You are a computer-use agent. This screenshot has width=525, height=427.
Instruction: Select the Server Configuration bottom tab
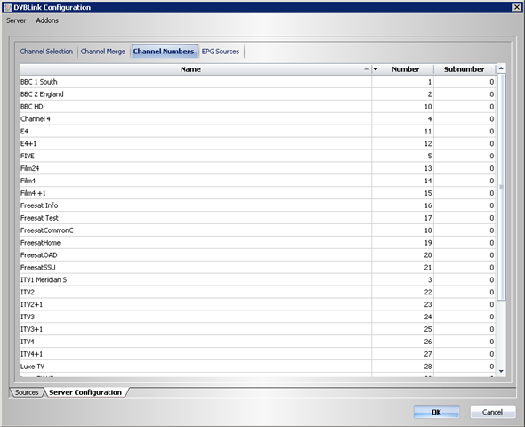click(85, 392)
